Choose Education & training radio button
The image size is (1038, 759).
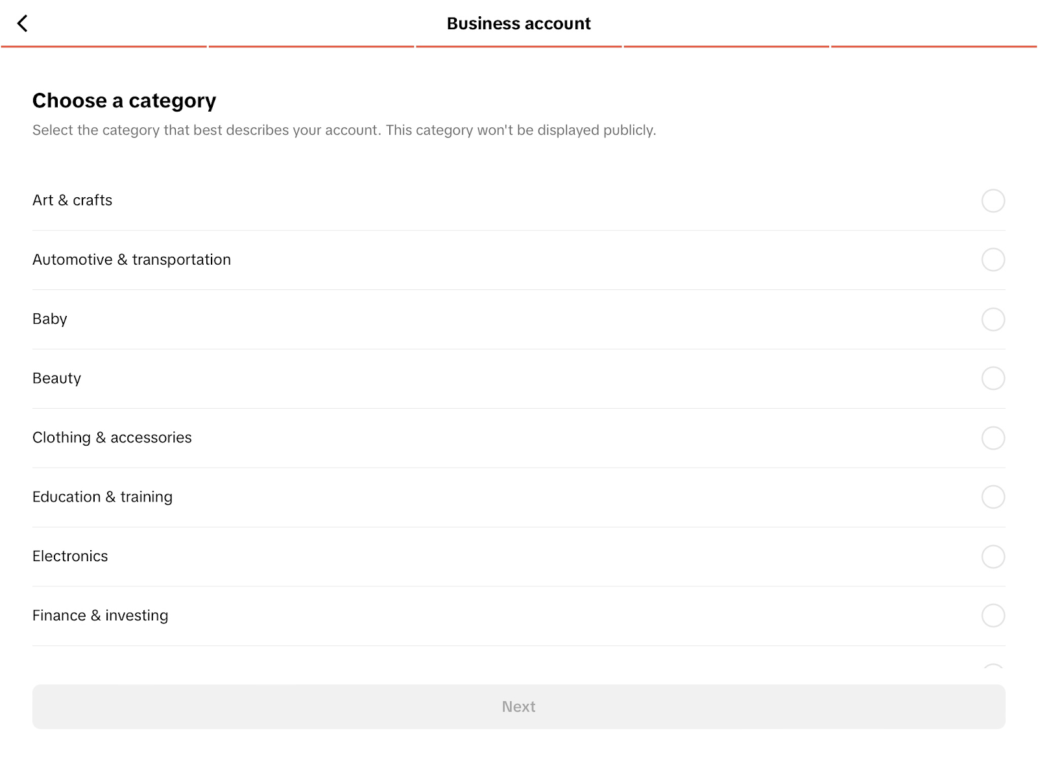coord(993,497)
